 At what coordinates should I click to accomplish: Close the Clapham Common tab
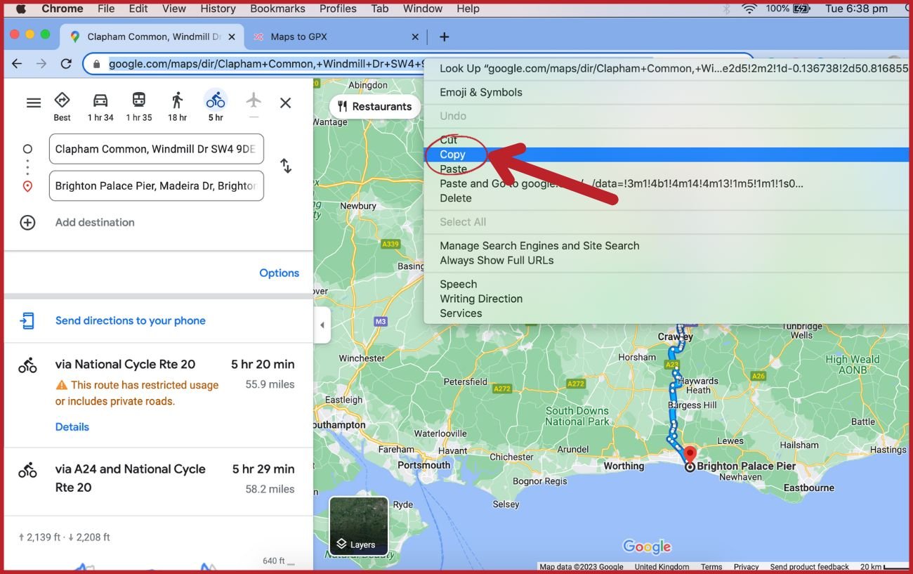point(232,37)
